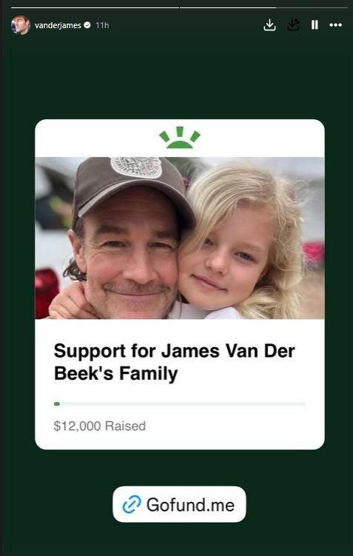Open the vanderjames profile picture
This screenshot has width=353, height=556.
[20, 25]
